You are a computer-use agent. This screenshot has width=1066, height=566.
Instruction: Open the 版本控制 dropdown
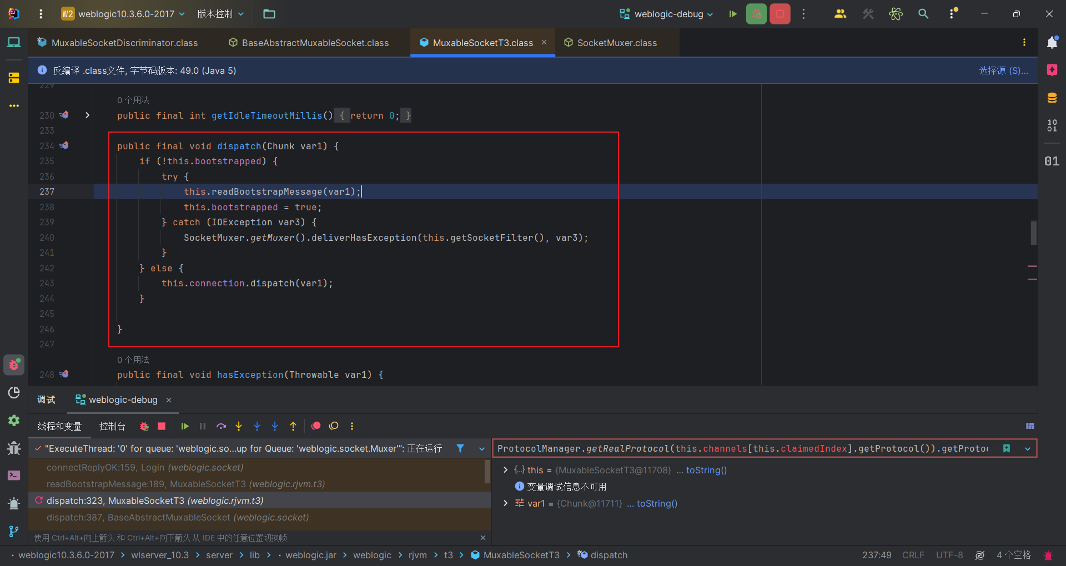coord(220,14)
